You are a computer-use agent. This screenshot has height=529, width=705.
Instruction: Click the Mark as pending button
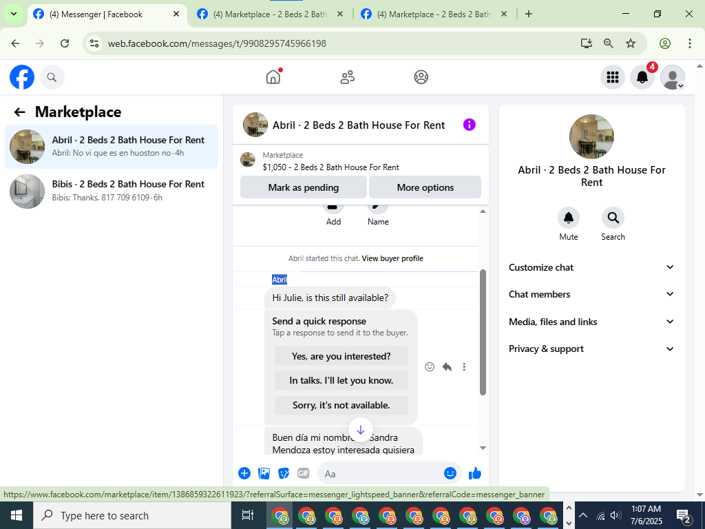coord(304,187)
